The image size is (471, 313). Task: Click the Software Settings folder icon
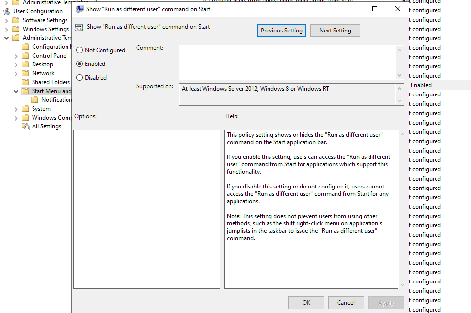pyautogui.click(x=16, y=20)
